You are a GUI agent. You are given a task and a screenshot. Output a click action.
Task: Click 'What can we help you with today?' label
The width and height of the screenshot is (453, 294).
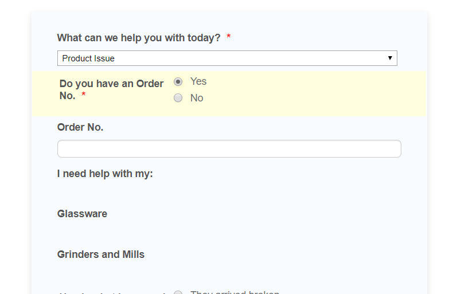pos(138,38)
